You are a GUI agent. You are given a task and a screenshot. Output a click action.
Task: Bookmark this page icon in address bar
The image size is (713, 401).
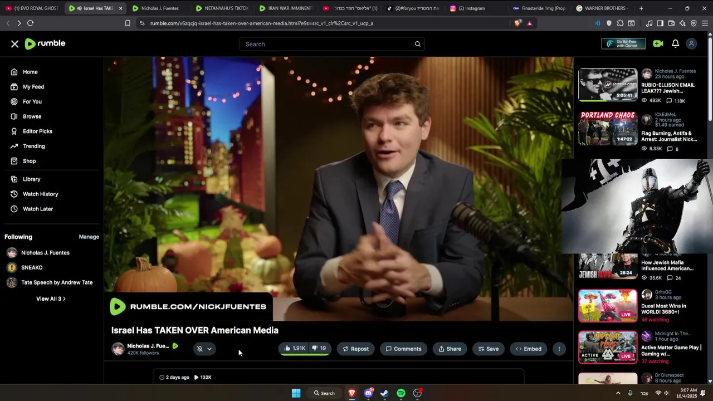[x=128, y=23]
